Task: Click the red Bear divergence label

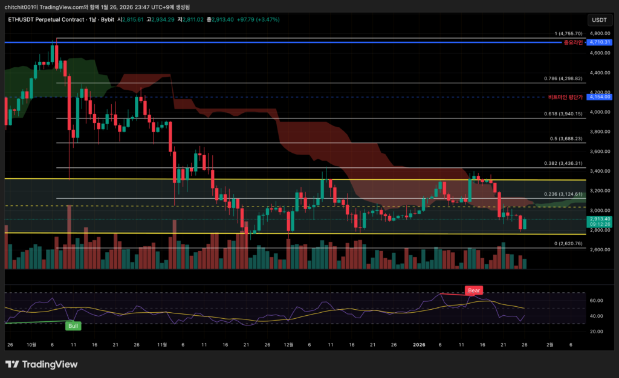Action: (473, 290)
